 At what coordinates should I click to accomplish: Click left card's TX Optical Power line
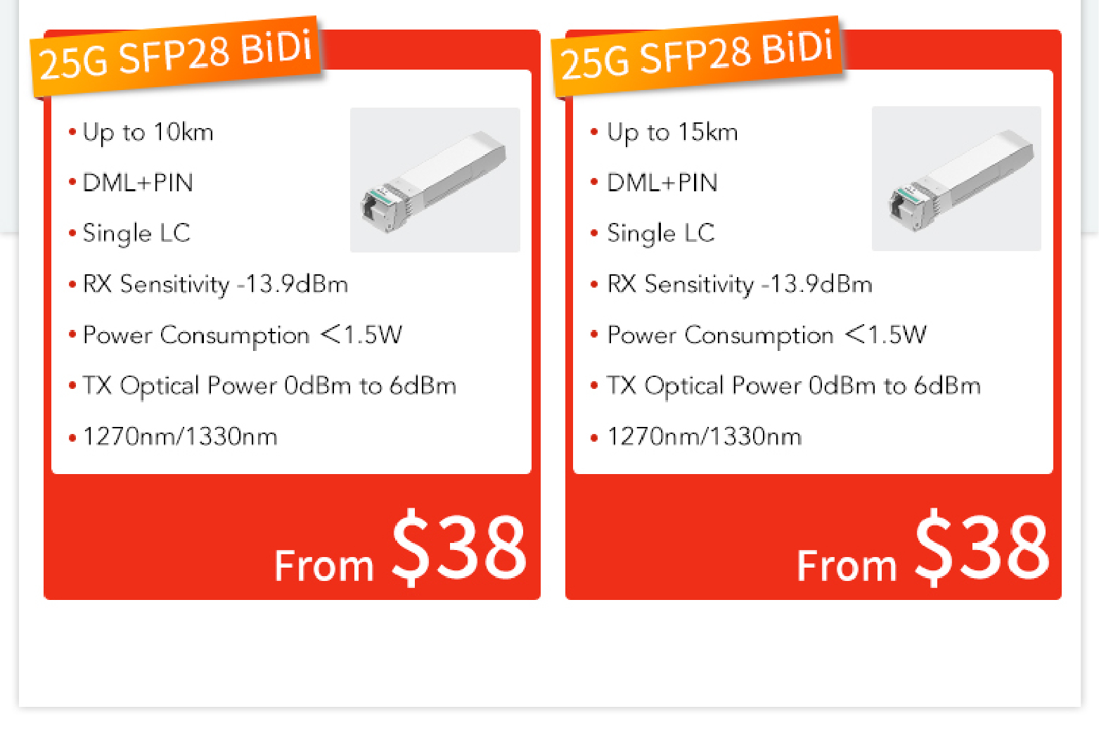pos(269,386)
